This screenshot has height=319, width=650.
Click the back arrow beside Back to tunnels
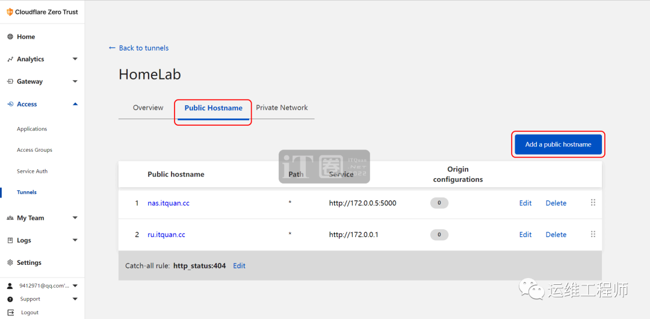pos(112,48)
